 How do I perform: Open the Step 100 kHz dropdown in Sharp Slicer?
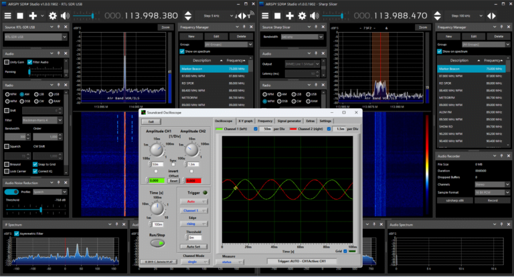[x=481, y=16]
